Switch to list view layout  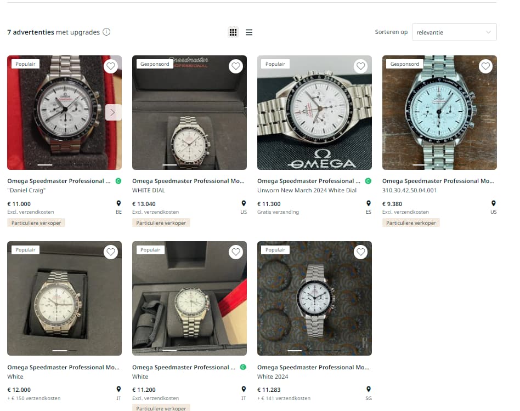click(248, 32)
